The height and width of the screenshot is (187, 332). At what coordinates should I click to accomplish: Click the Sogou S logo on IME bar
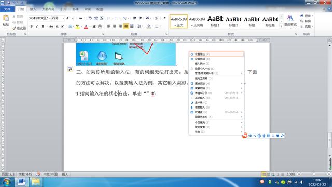click(245, 135)
